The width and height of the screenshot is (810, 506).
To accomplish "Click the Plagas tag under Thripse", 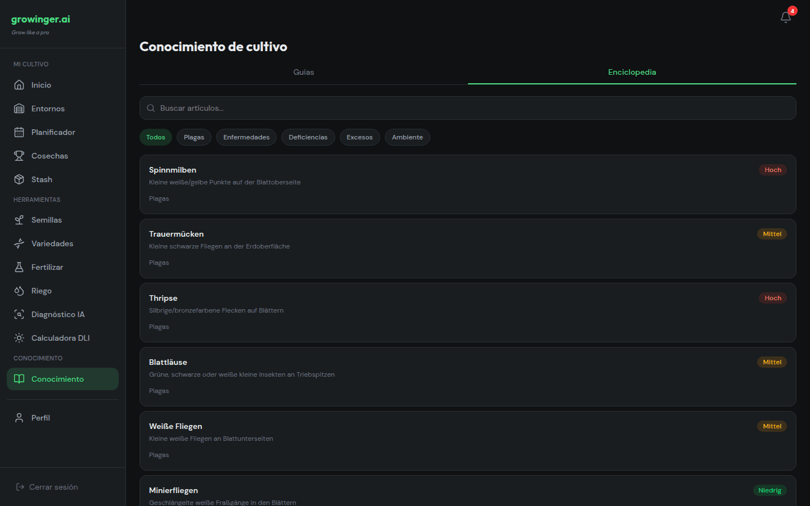I will pyautogui.click(x=159, y=327).
